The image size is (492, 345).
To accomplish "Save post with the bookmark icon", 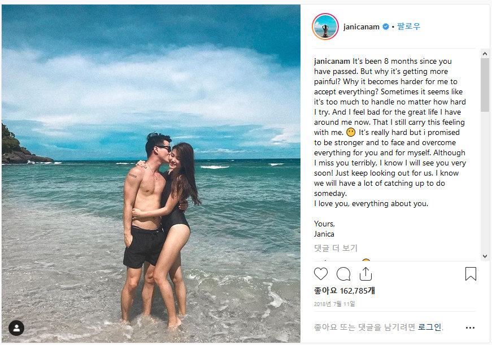I will coord(471,274).
